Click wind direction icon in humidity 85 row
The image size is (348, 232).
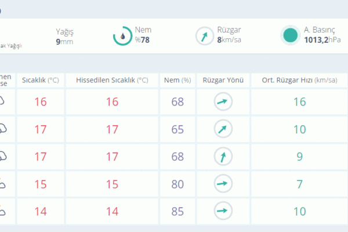[x=223, y=211]
